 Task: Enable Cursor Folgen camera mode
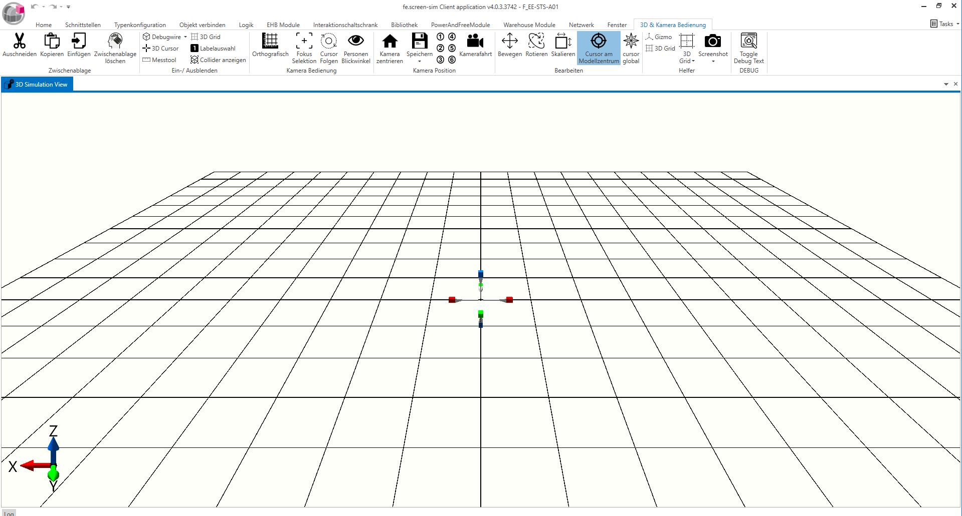tap(329, 48)
